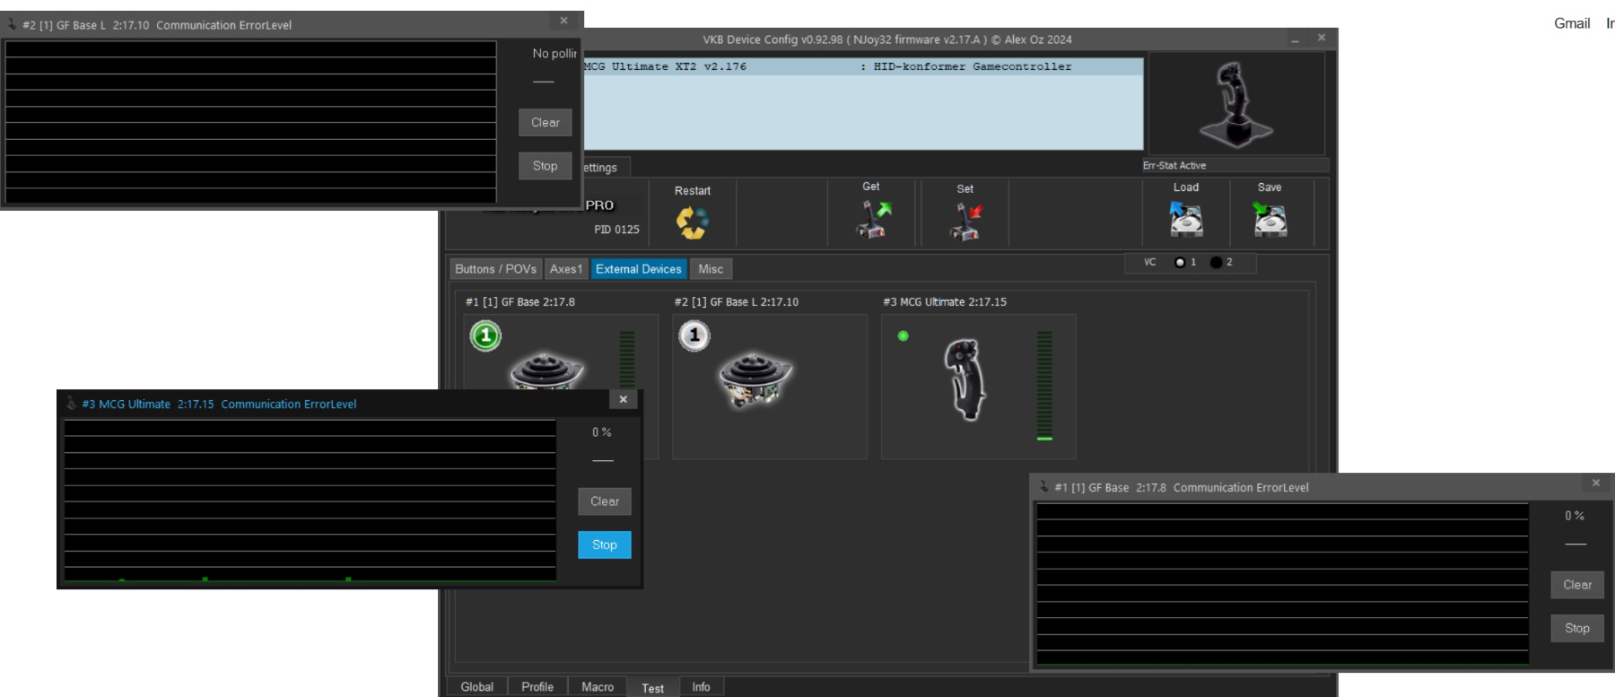
Task: Clear the #2 GF Base L error graph
Action: 546,123
